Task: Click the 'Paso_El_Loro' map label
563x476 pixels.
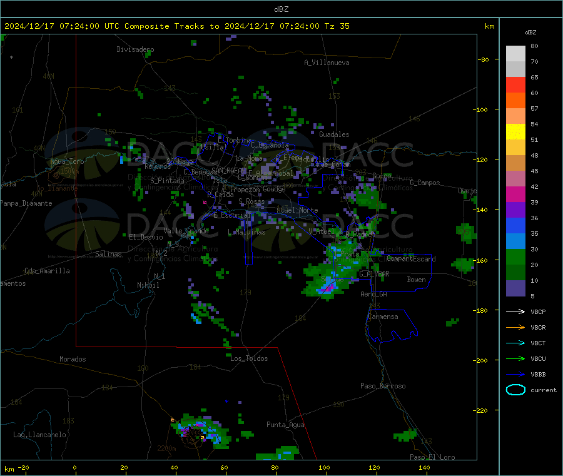Action: (x=433, y=457)
